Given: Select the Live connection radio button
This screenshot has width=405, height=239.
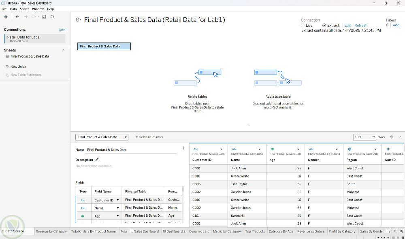Looking at the screenshot, I should (x=303, y=26).
